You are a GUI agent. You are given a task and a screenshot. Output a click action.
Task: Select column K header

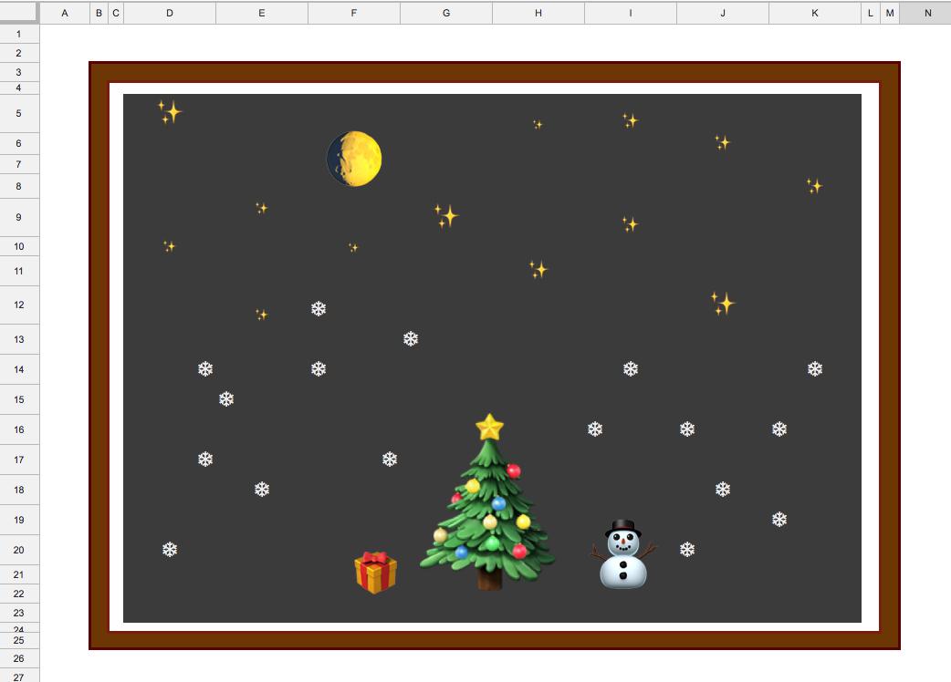click(815, 13)
